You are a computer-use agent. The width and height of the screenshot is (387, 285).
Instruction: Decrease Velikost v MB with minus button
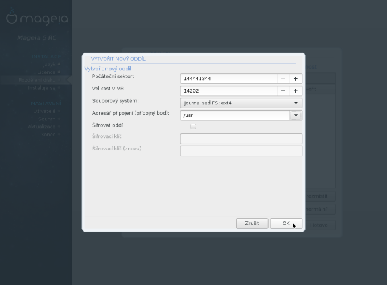click(x=283, y=91)
